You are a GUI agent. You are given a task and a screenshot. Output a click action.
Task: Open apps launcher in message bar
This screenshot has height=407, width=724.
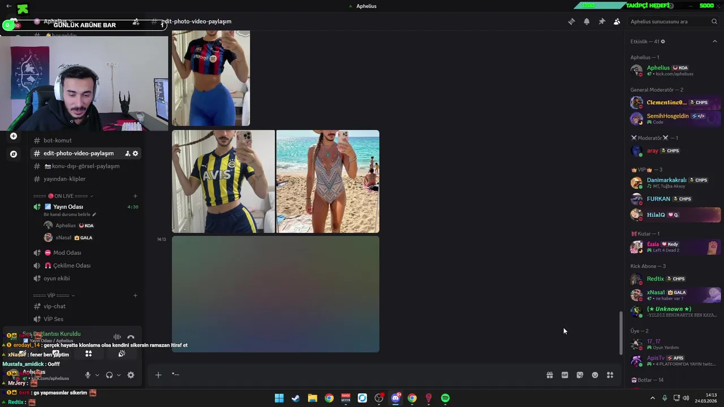coord(610,375)
